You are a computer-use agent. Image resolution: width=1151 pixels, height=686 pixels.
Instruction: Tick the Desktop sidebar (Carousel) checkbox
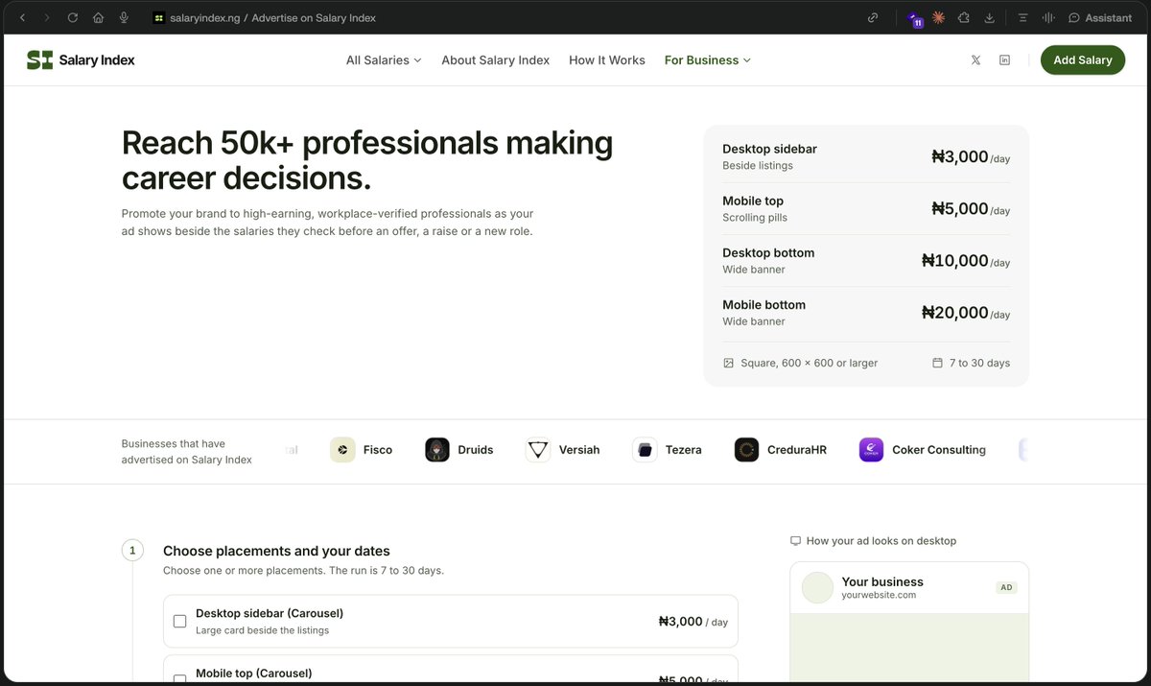click(x=179, y=621)
